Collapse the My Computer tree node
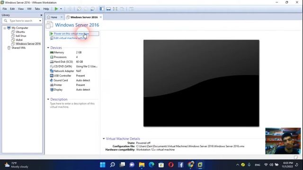 point(5,28)
